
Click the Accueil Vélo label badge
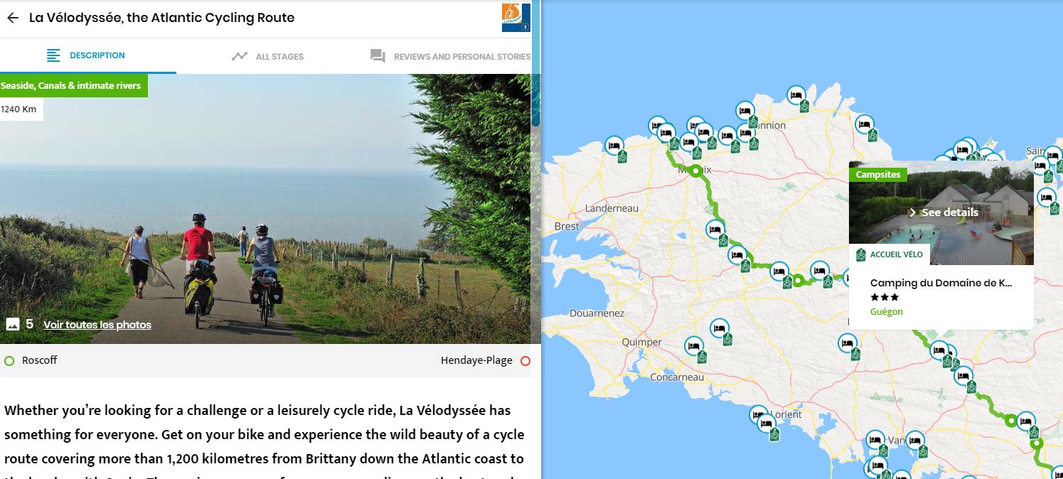point(889,254)
